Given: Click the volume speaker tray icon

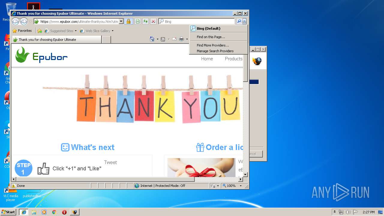Looking at the screenshot, I should [348, 212].
